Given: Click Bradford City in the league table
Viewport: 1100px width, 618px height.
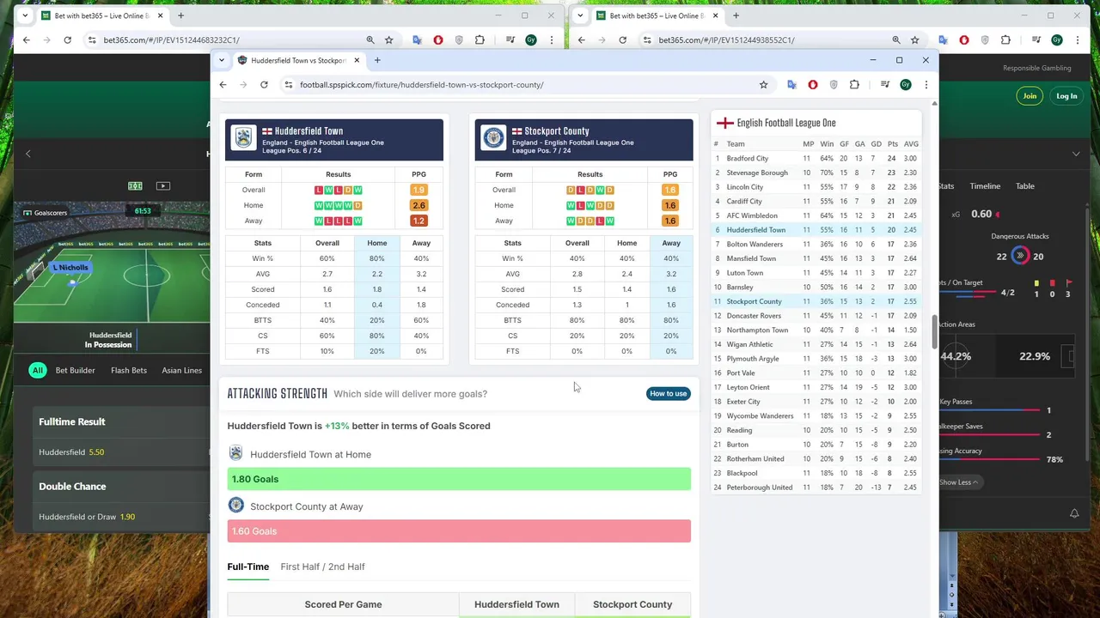Looking at the screenshot, I should pyautogui.click(x=748, y=159).
